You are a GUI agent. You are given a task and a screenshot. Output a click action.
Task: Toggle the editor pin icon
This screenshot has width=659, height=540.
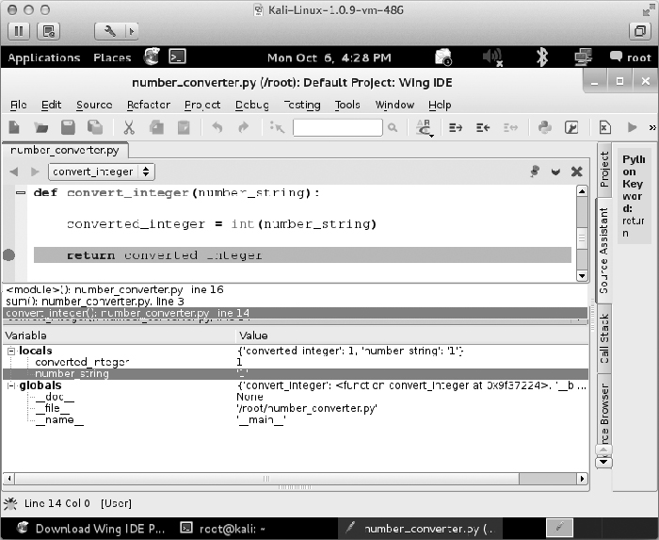(534, 172)
